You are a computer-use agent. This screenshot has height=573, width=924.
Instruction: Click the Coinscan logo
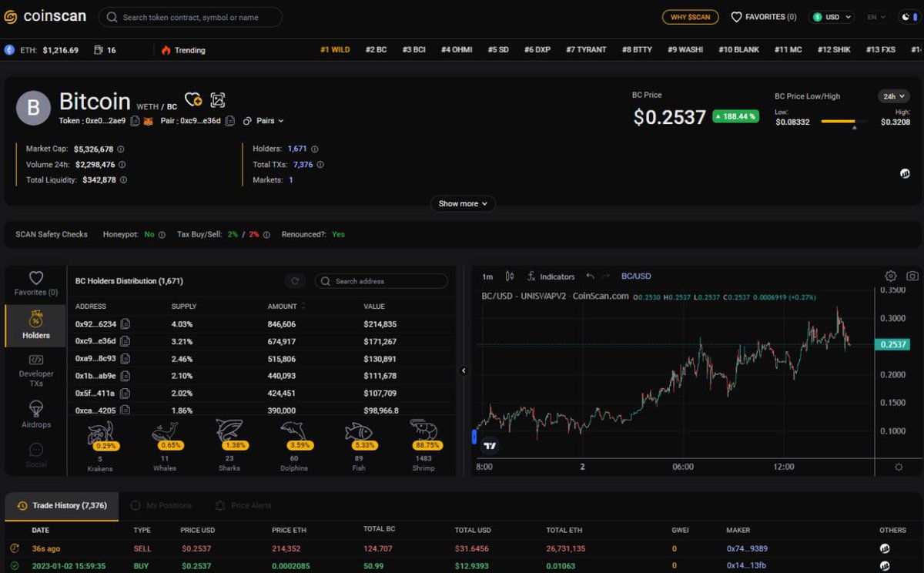45,16
